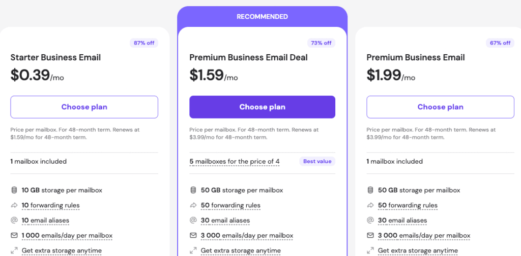
Task: Click "30 email aliases" in Premium Deal plan
Action: (x=225, y=221)
